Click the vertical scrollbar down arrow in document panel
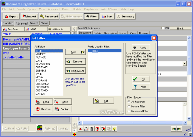193x137 pixels. coord(189,118)
